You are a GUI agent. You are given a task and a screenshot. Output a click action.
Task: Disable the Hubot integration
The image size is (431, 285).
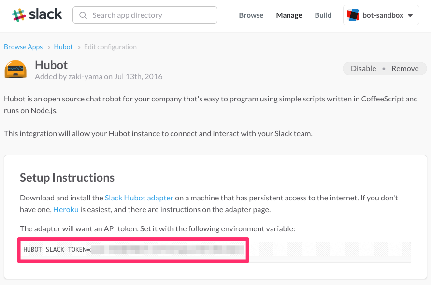363,69
